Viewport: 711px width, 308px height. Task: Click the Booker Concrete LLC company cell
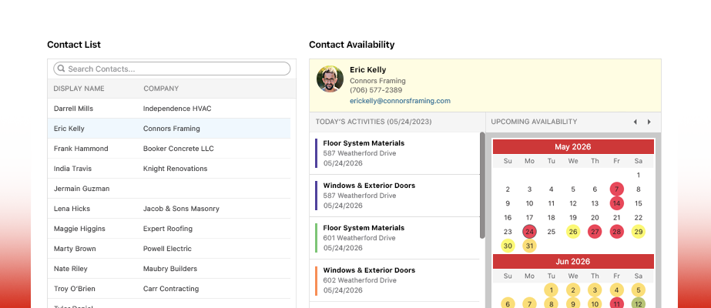click(178, 149)
